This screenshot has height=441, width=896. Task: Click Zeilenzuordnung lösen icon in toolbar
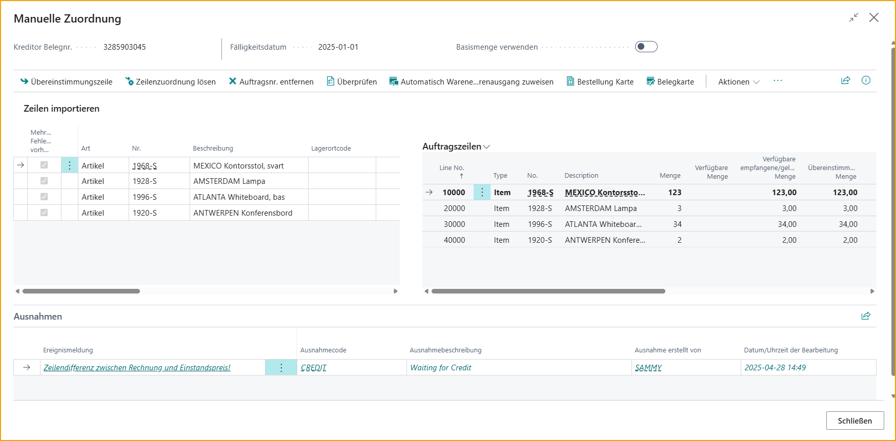(130, 81)
